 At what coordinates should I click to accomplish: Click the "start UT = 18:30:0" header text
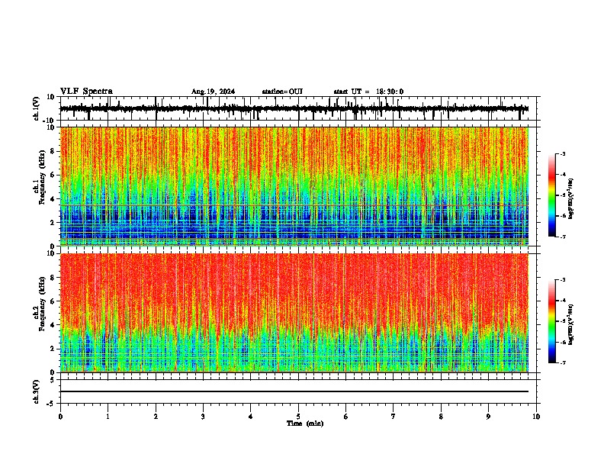click(368, 92)
